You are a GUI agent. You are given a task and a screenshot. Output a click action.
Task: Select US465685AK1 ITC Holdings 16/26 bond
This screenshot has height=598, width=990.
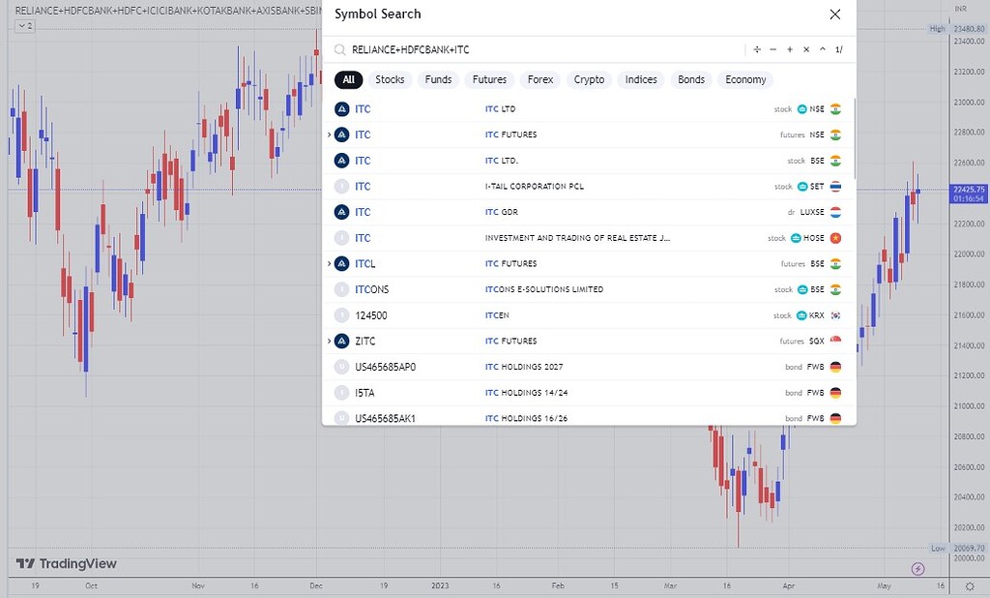(588, 417)
